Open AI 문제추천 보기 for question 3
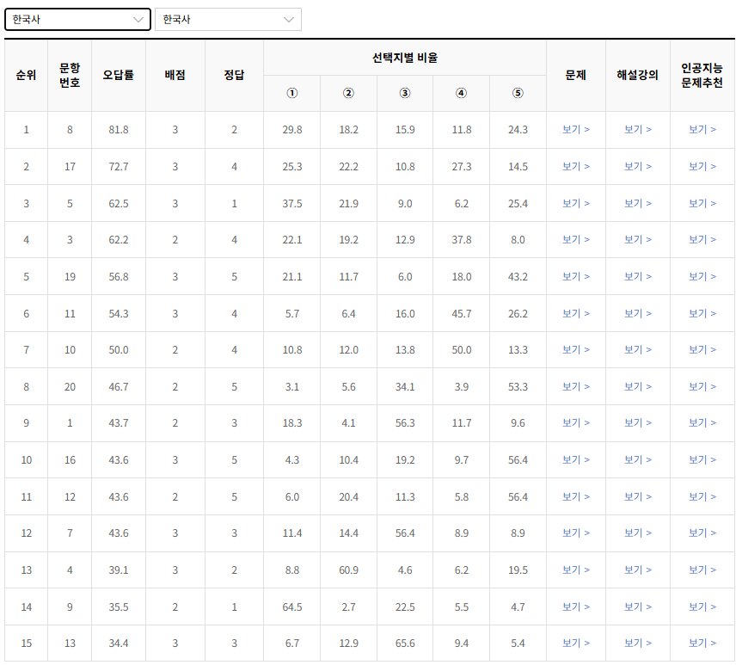Viewport: 736px width, 665px height. pyautogui.click(x=702, y=239)
